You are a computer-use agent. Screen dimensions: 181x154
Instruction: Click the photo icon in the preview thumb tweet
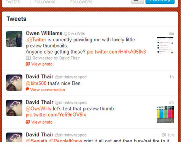[28, 122]
